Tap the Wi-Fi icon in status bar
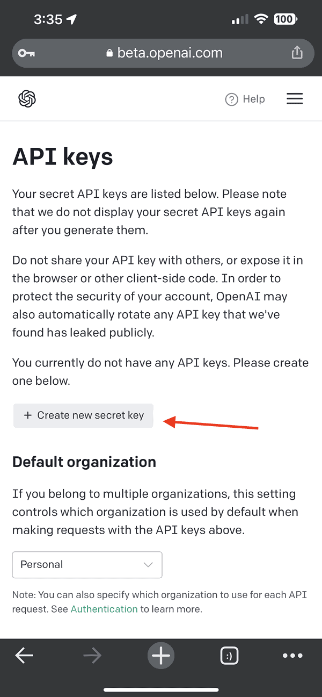 pos(261,19)
